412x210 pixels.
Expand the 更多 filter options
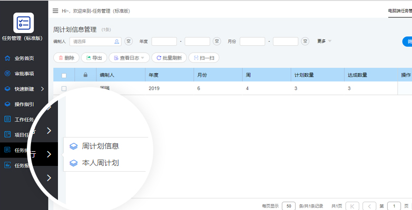click(324, 41)
